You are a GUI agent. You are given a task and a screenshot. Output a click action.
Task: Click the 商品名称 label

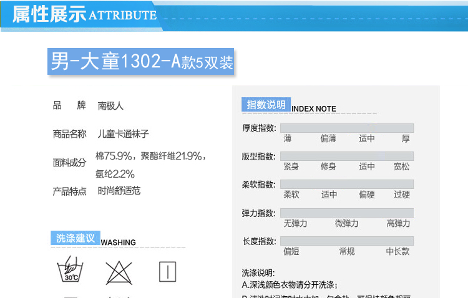coord(69,134)
